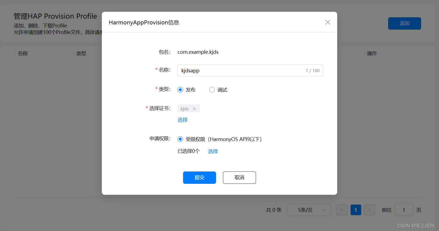This screenshot has width=439, height=231.
Task: Select the 调试 debug type radio
Action: [212, 90]
